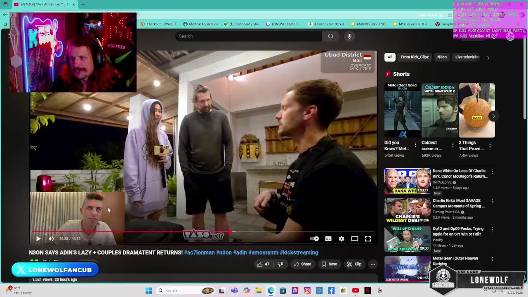Show next Shorts with arrow button
528x297 pixels.
pos(493,116)
